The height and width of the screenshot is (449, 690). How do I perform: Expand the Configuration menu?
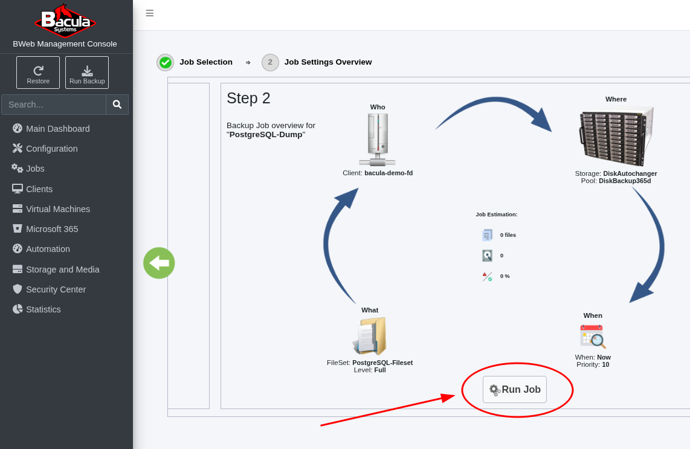(51, 149)
